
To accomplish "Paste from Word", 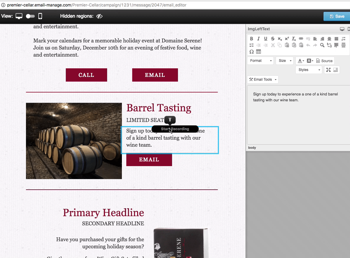I will pos(301,45).
